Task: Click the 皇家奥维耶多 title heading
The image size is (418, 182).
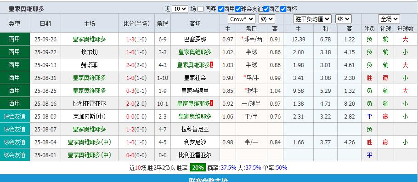Action: click(26, 9)
